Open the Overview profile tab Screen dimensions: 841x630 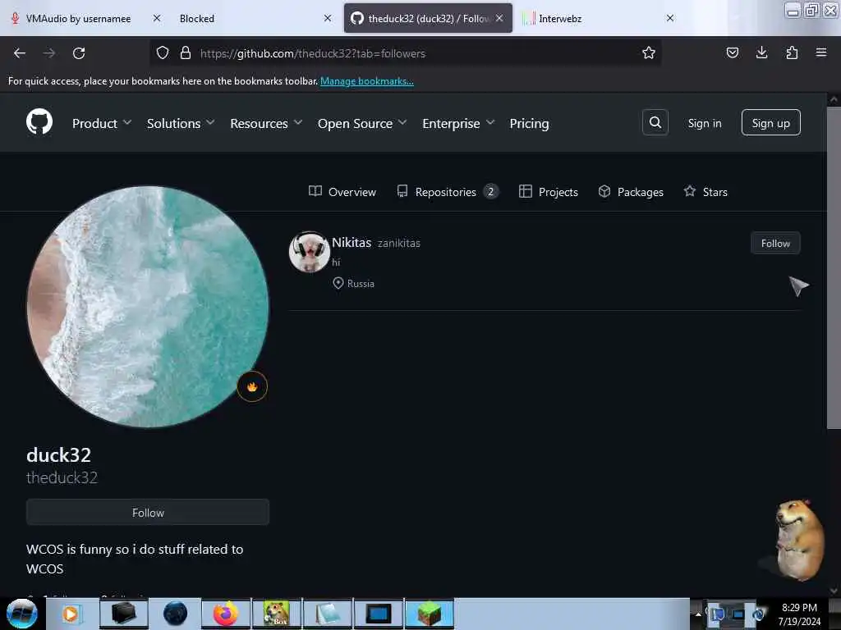(342, 192)
